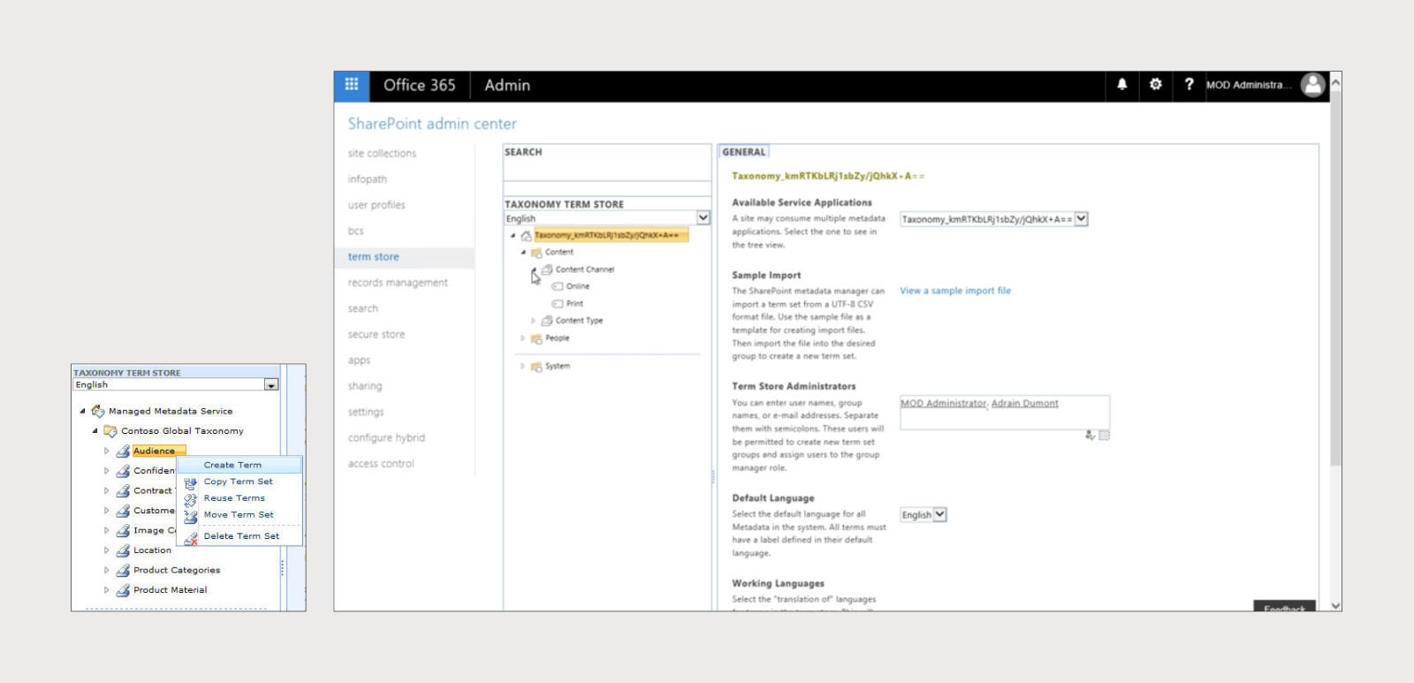1414x683 pixels.
Task: Open records management in sidebar
Action: point(398,283)
